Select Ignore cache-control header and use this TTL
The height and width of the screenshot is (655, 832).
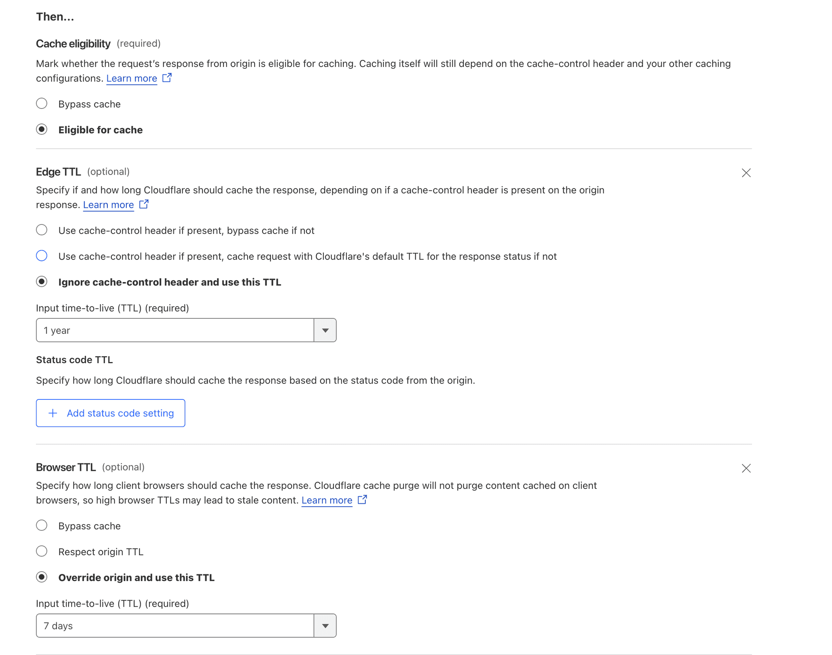click(42, 281)
